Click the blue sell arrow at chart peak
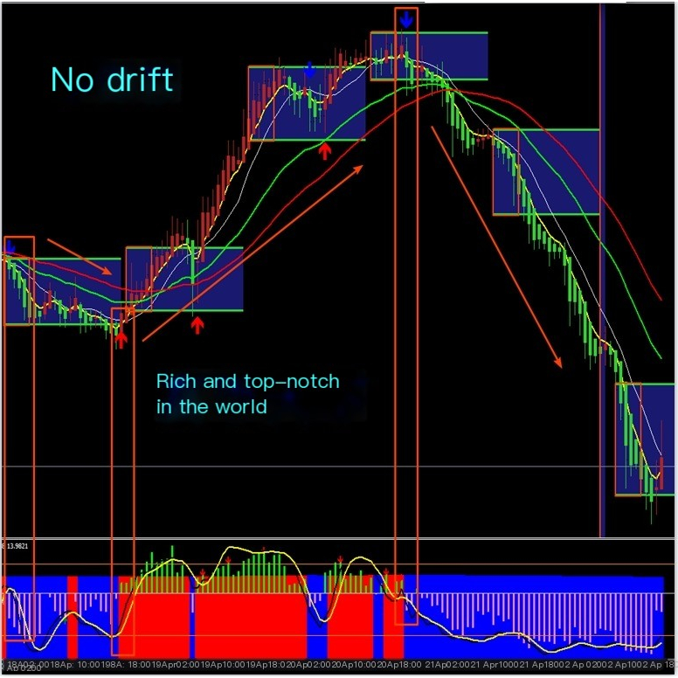Screen dimensions: 678x678 click(406, 19)
